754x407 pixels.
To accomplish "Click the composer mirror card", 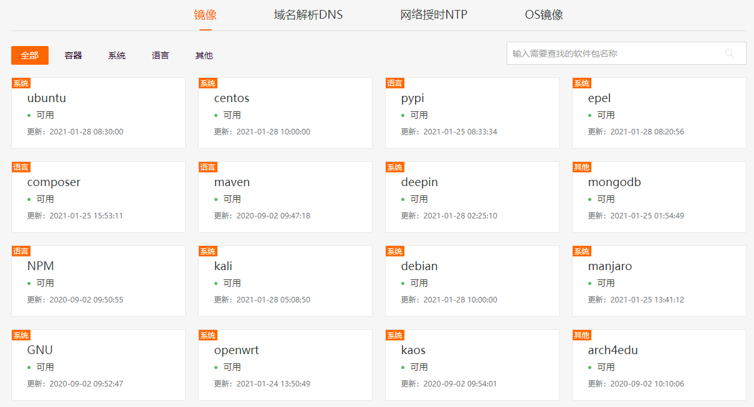I will 98,196.
